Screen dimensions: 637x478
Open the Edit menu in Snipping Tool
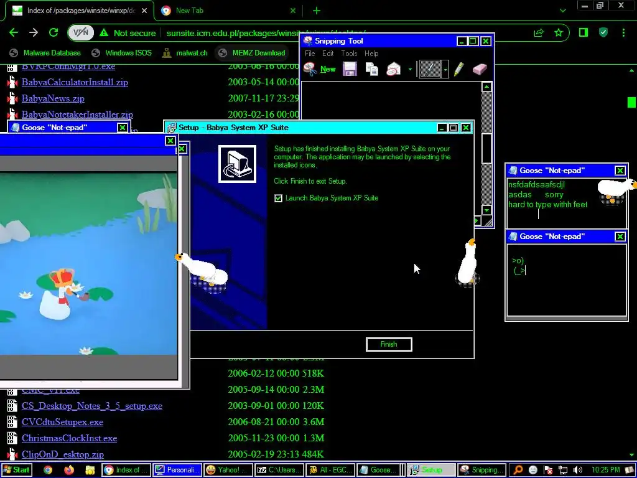[328, 54]
